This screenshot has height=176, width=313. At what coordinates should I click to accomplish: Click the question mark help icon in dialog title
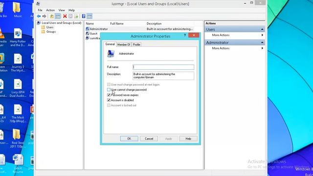185,35
